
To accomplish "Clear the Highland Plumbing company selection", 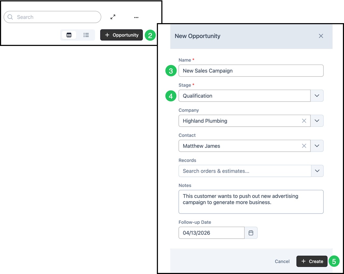I will pyautogui.click(x=304, y=121).
